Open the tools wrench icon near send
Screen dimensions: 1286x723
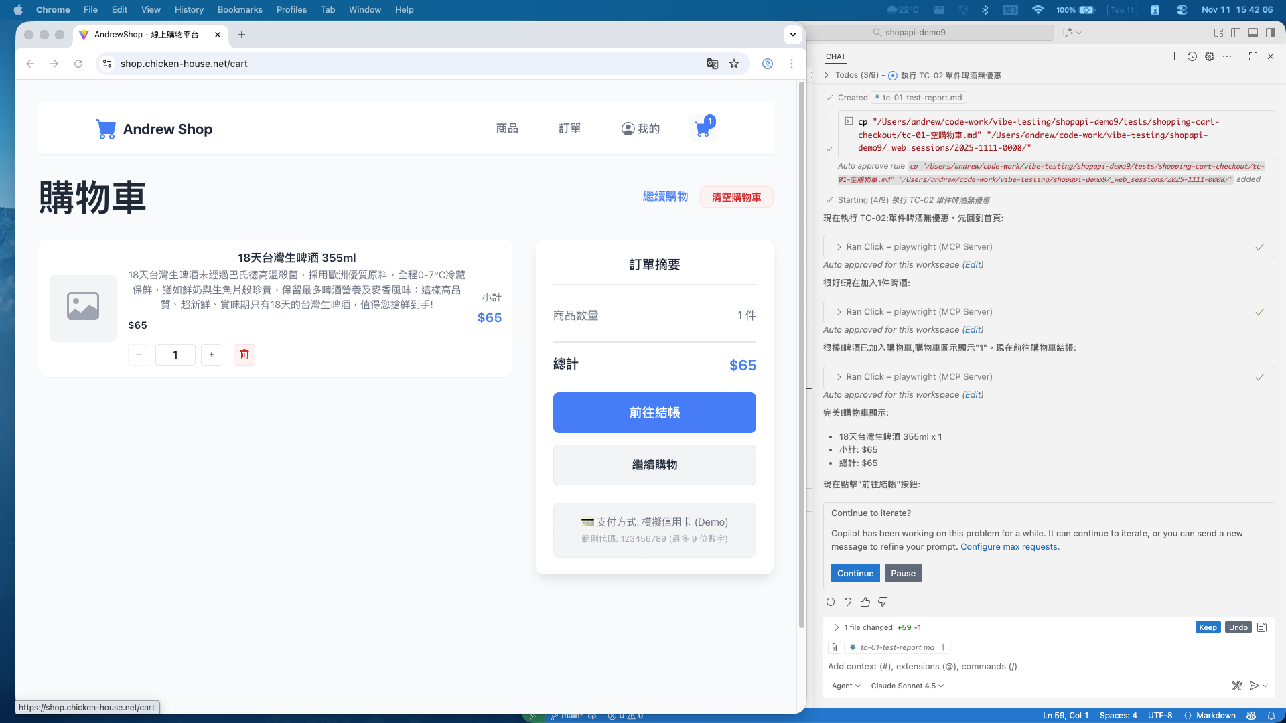click(1236, 686)
